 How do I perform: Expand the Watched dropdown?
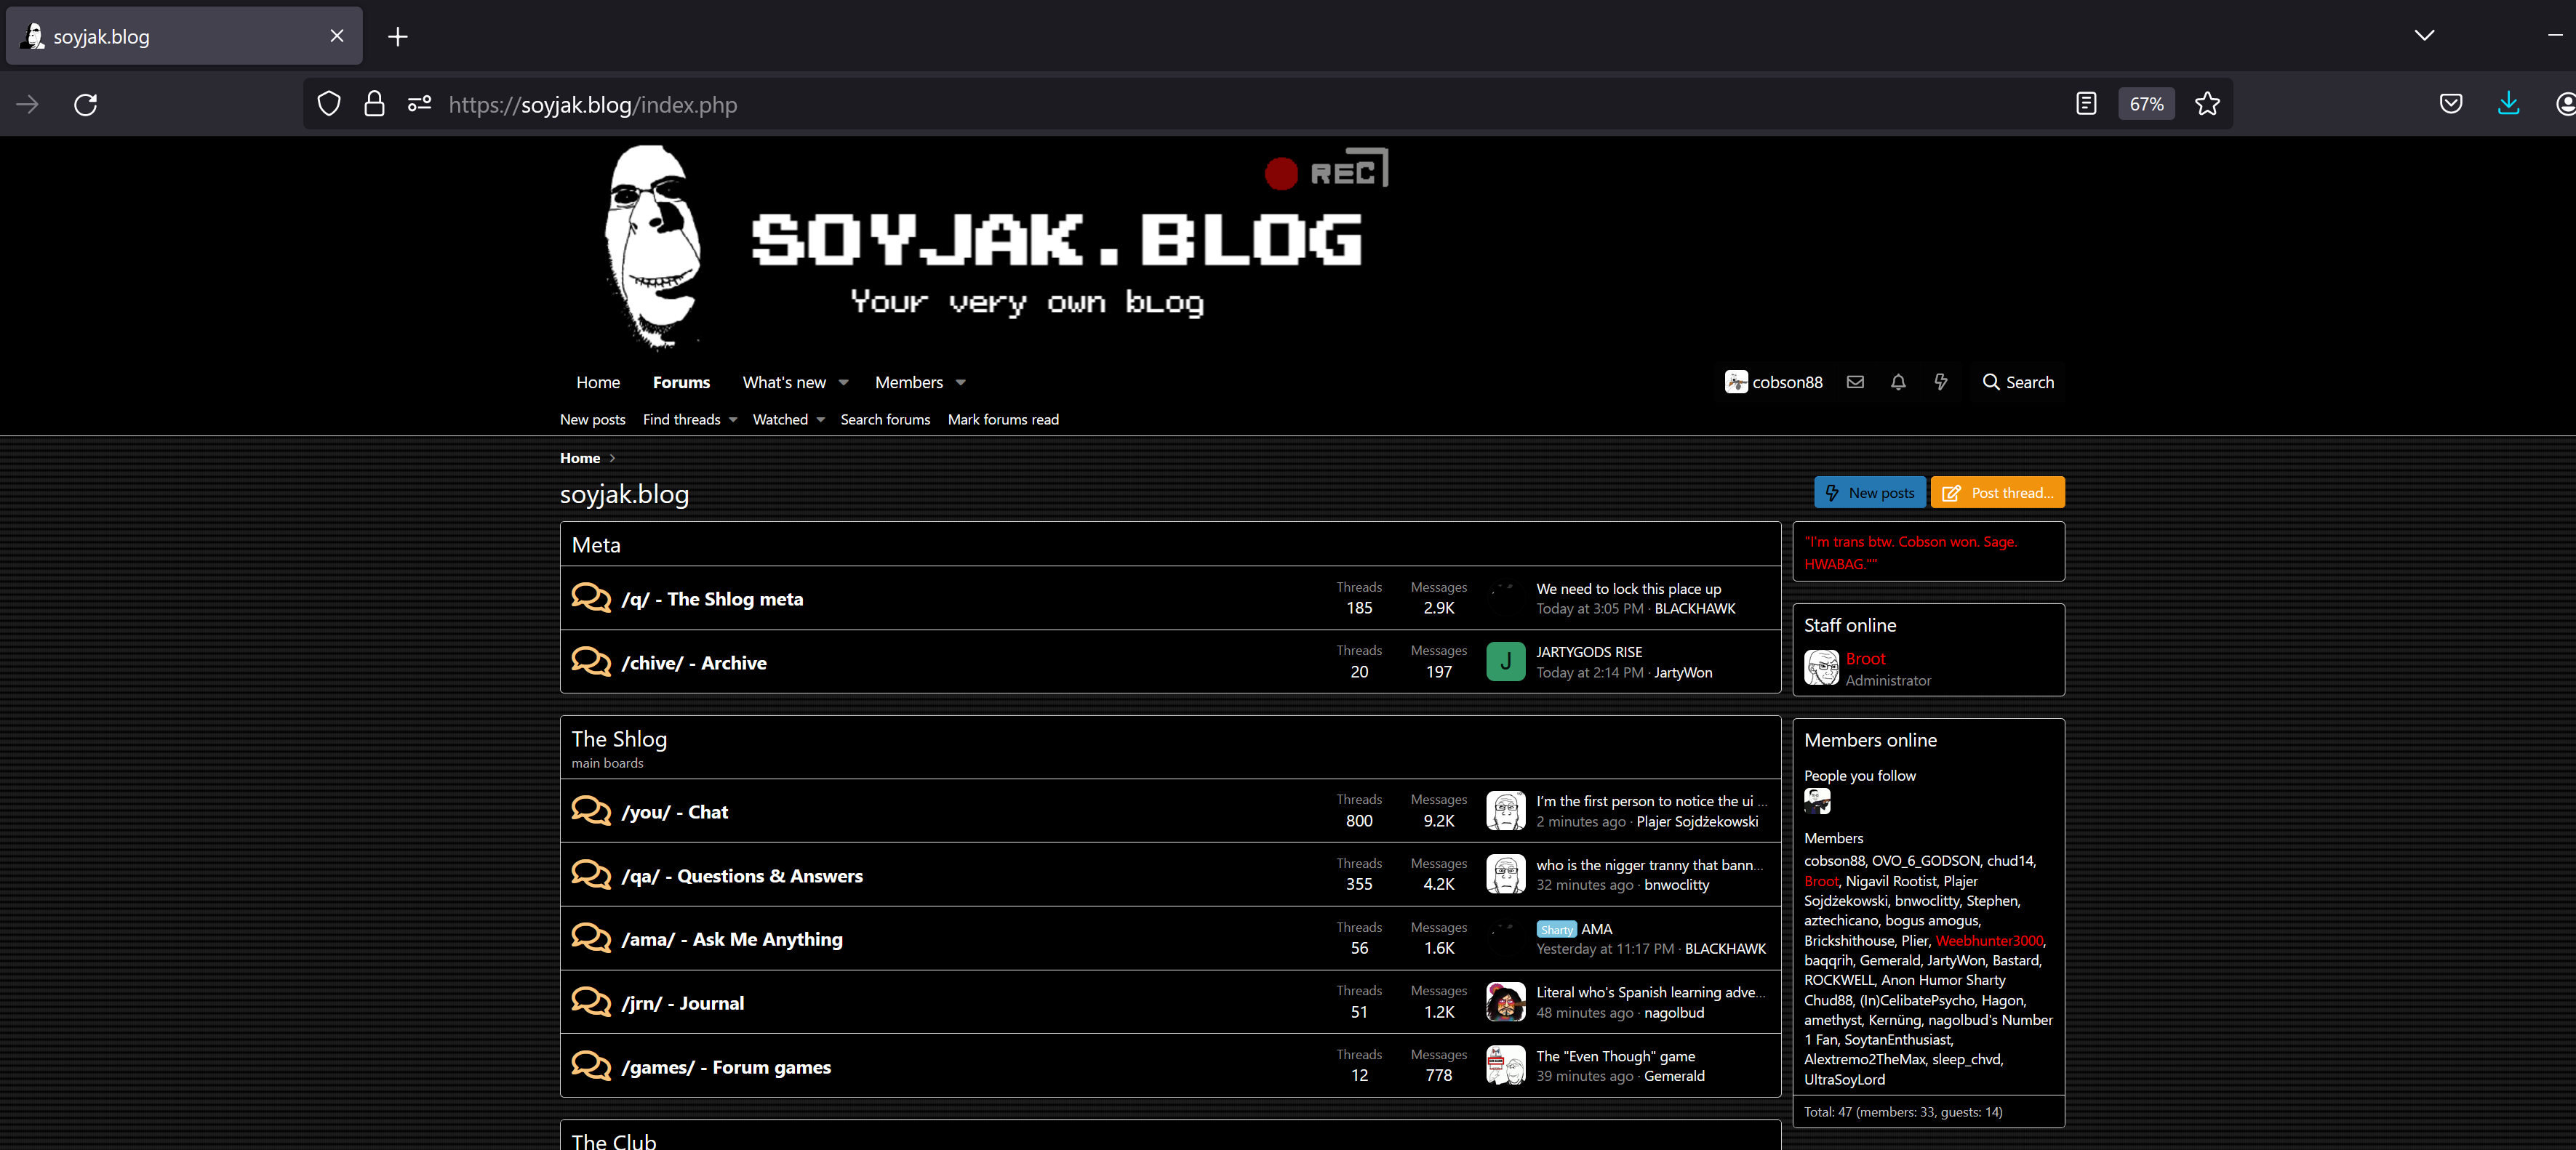[788, 419]
